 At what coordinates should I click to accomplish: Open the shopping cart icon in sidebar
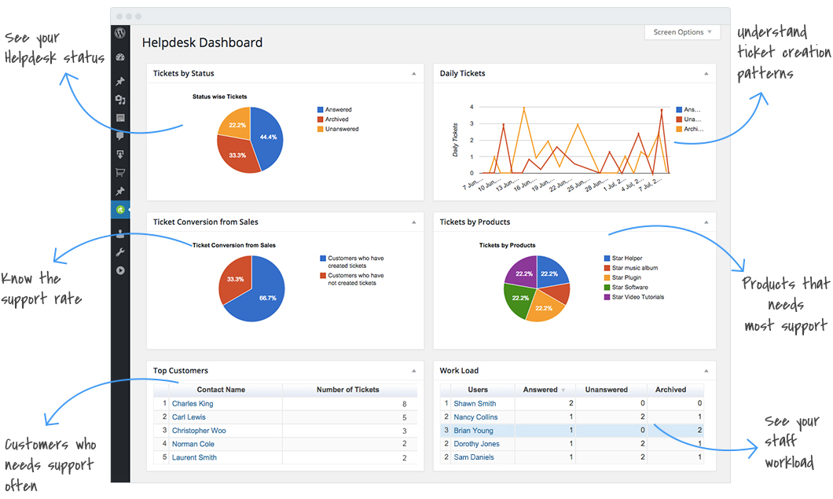pyautogui.click(x=120, y=173)
